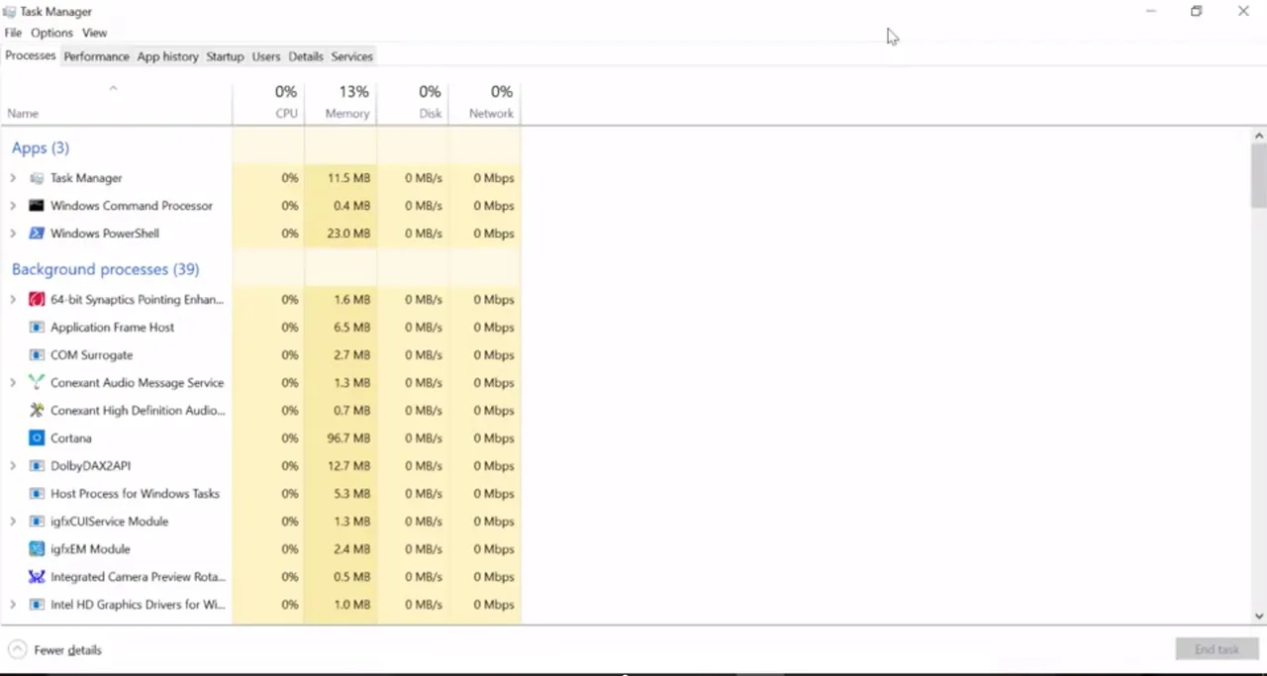Image resolution: width=1267 pixels, height=676 pixels.
Task: Click the igfxCUIService Module icon
Action: [37, 521]
